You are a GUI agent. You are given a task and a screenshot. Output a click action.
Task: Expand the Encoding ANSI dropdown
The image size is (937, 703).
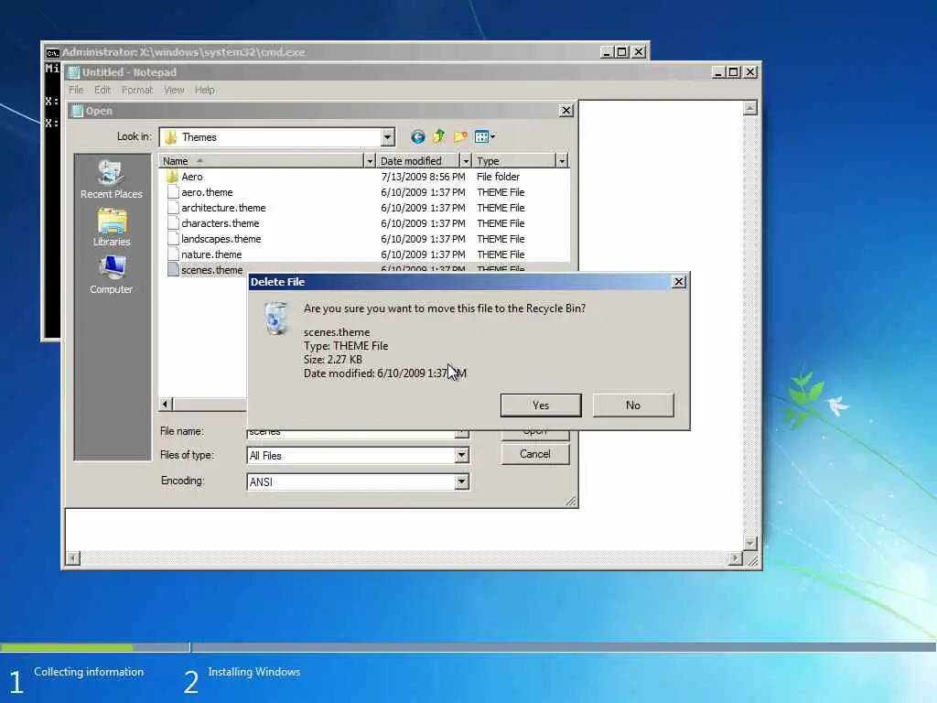(461, 481)
